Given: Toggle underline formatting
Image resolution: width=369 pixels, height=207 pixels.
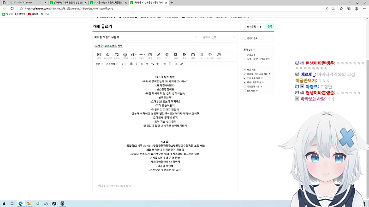Looking at the screenshot, I should tap(142, 64).
